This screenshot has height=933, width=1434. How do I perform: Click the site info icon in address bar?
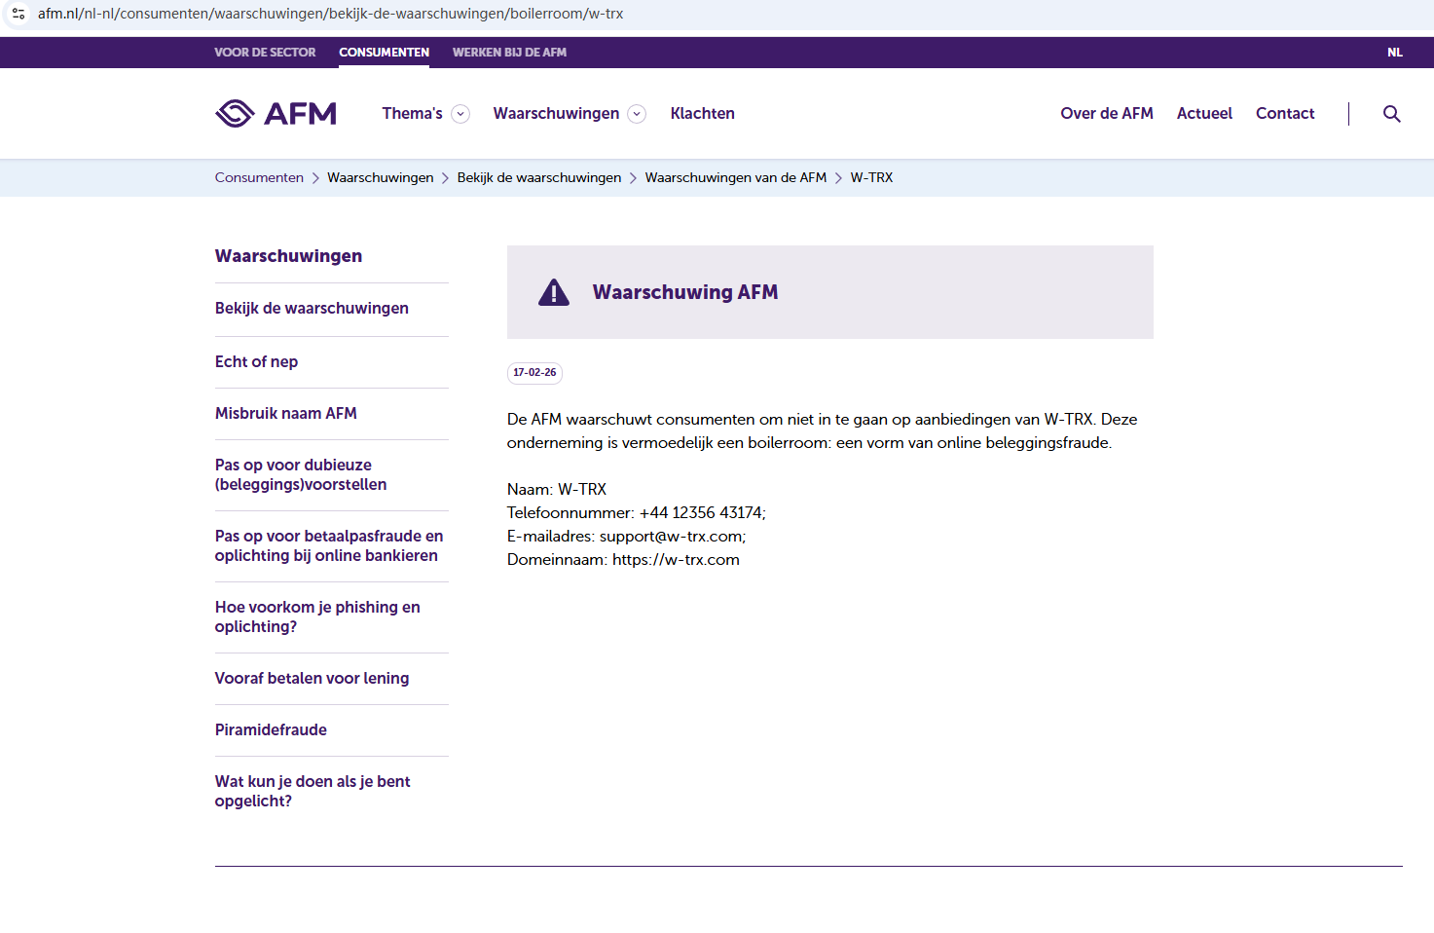tap(18, 14)
